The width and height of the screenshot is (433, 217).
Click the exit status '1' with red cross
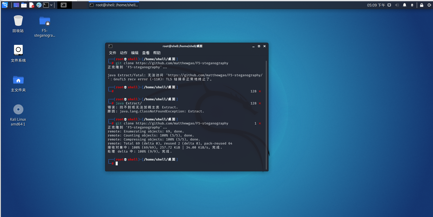258,123
